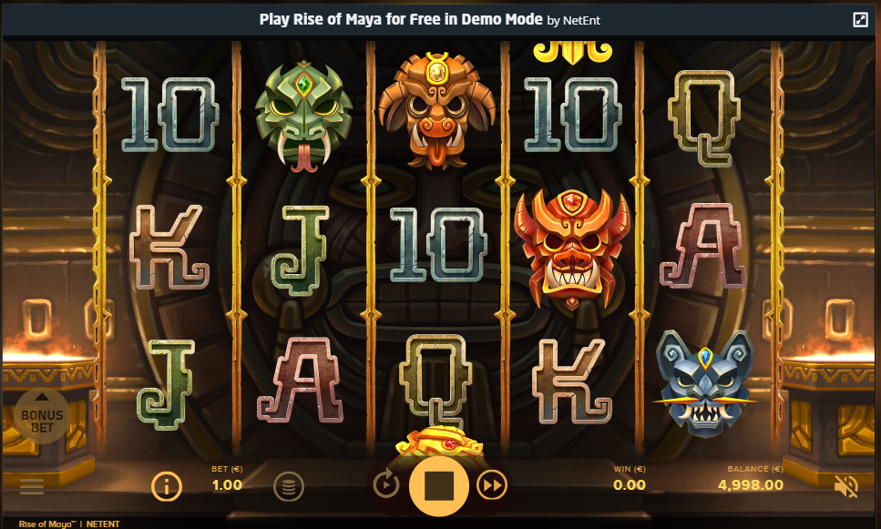881x529 pixels.
Task: Click the K symbol on the first reel
Action: tap(169, 247)
